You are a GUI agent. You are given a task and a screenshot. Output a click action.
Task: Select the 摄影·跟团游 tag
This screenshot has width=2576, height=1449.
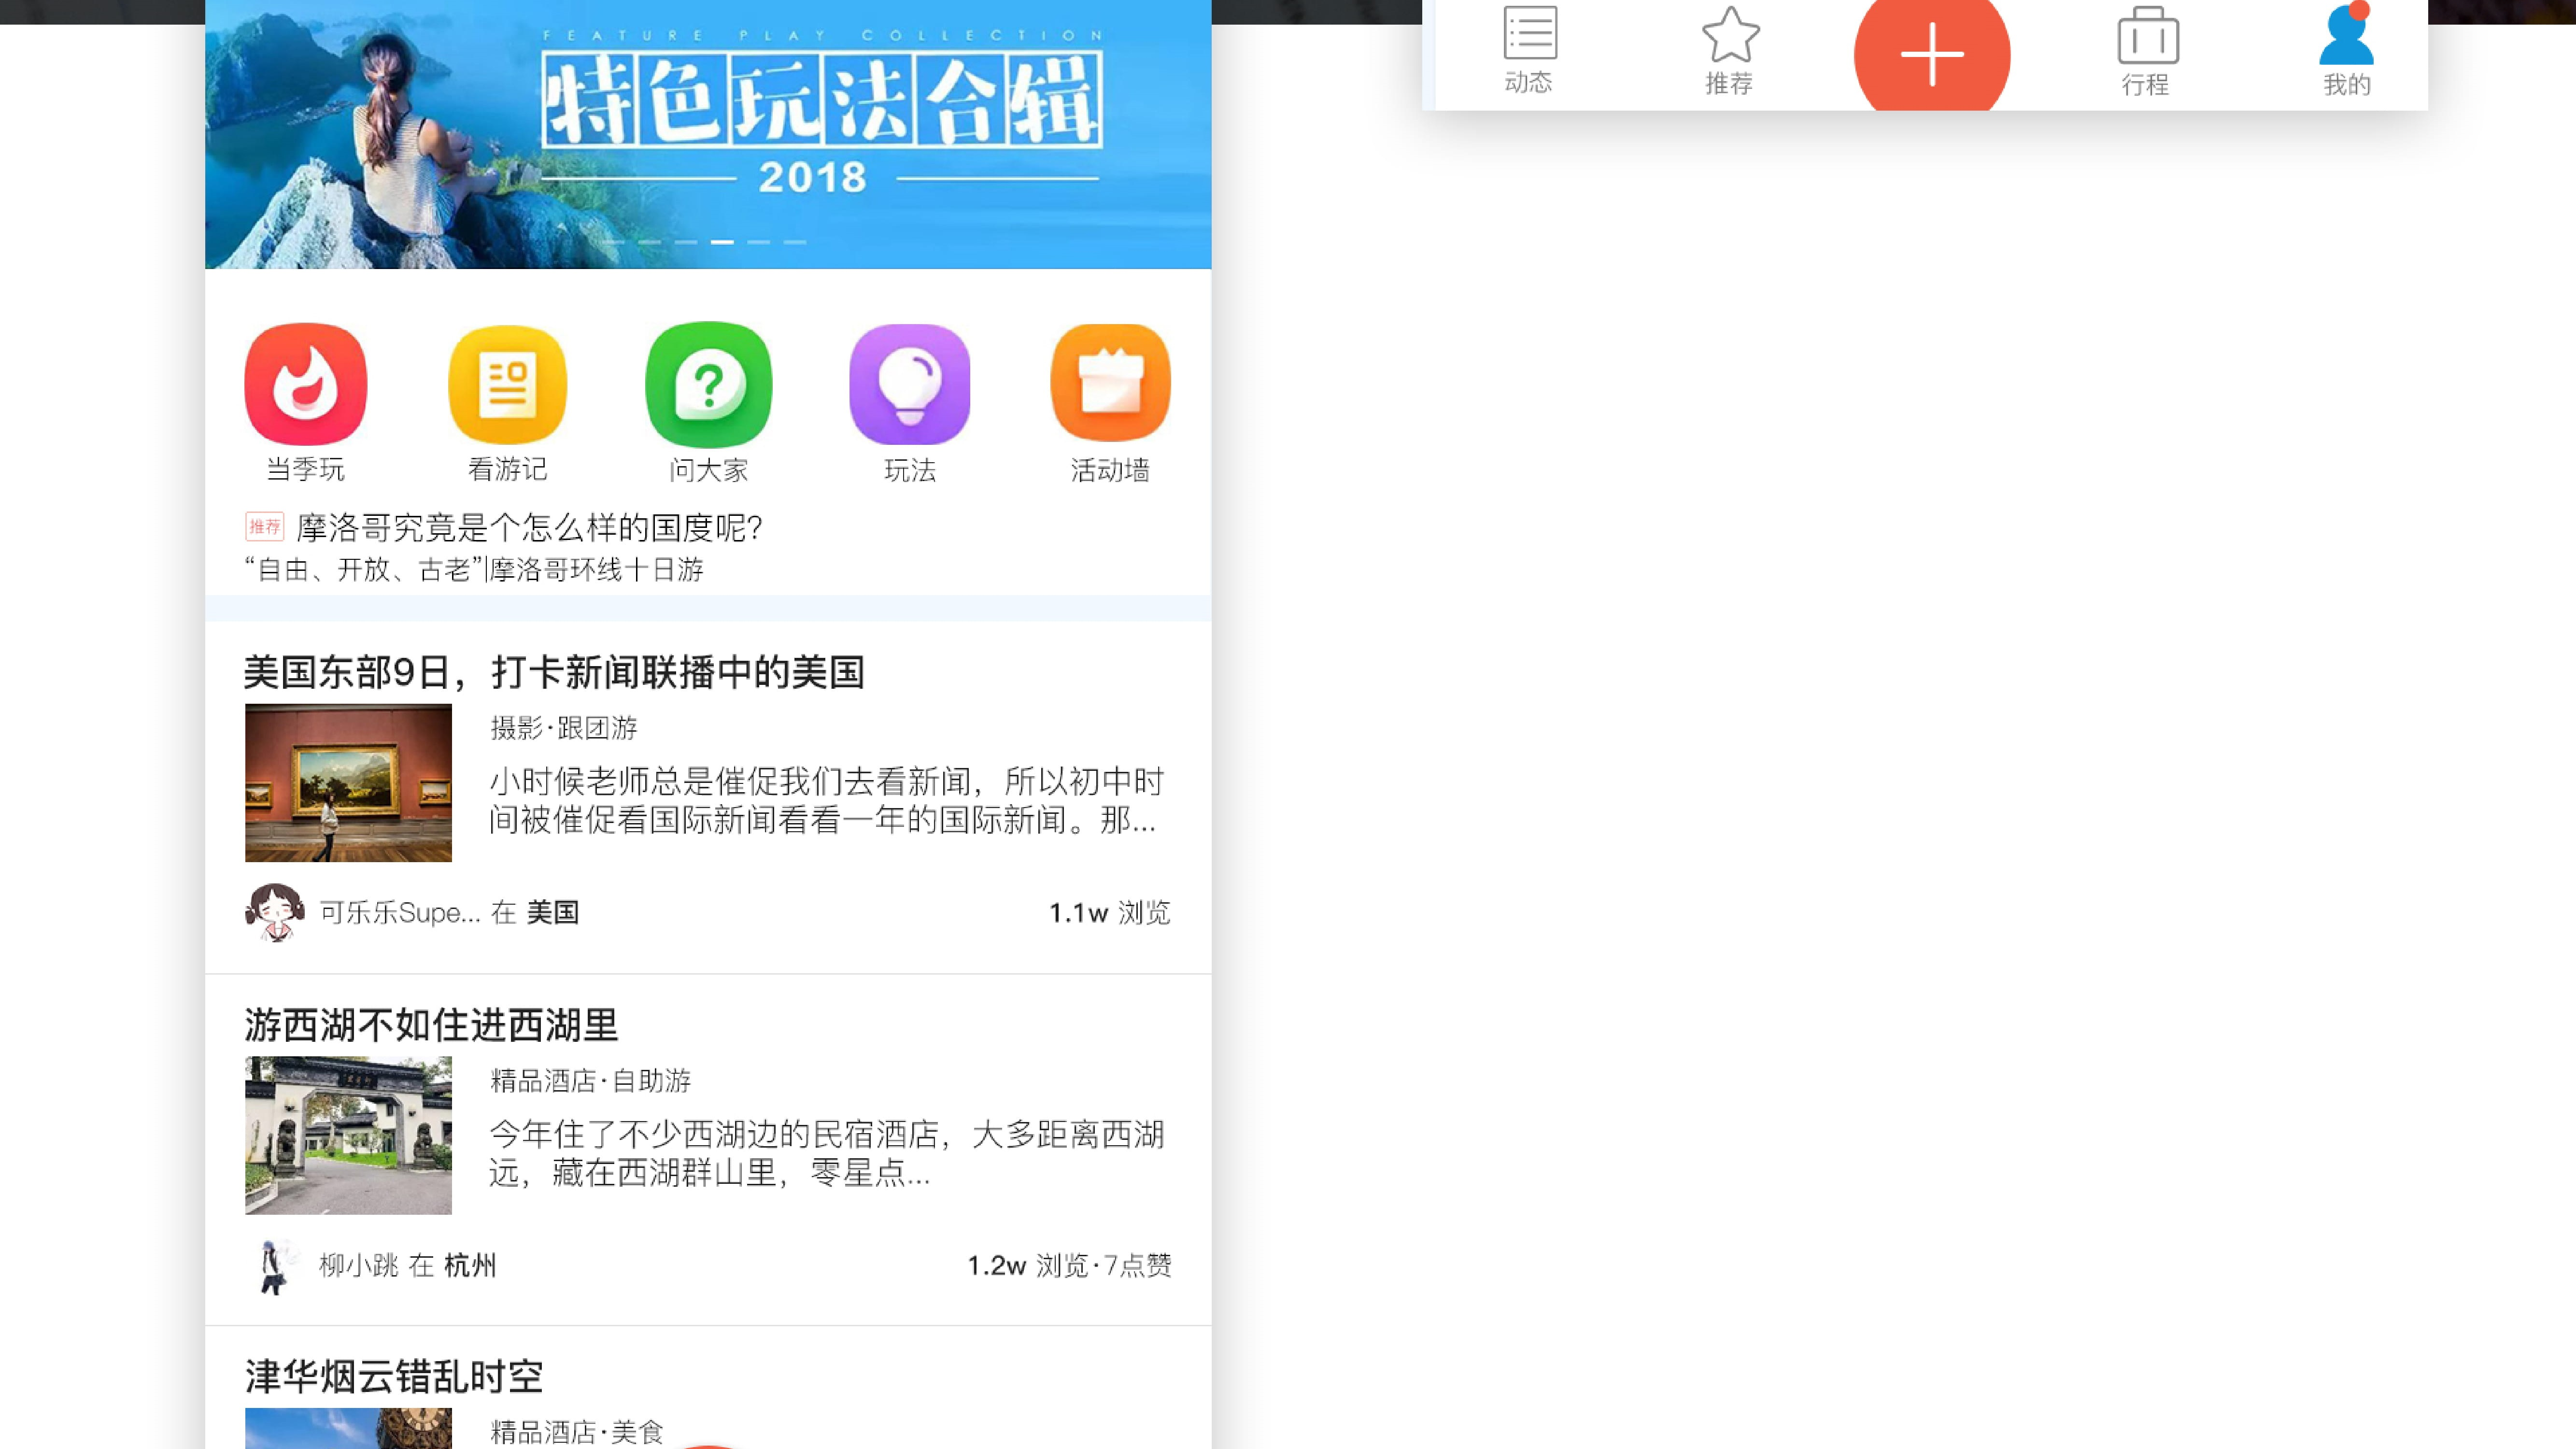(564, 728)
